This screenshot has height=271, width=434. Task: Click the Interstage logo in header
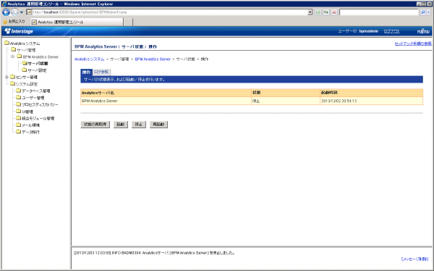pyautogui.click(x=19, y=31)
